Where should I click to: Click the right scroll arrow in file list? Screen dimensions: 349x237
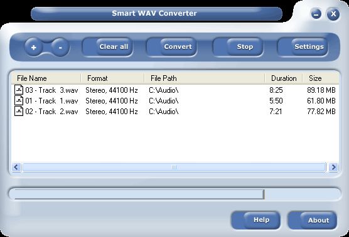click(334, 167)
